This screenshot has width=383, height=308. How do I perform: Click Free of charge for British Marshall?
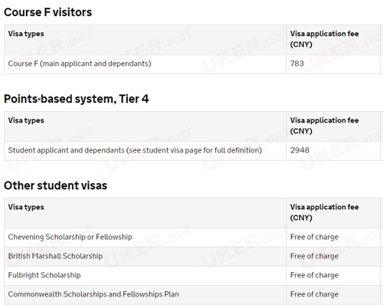(x=314, y=256)
